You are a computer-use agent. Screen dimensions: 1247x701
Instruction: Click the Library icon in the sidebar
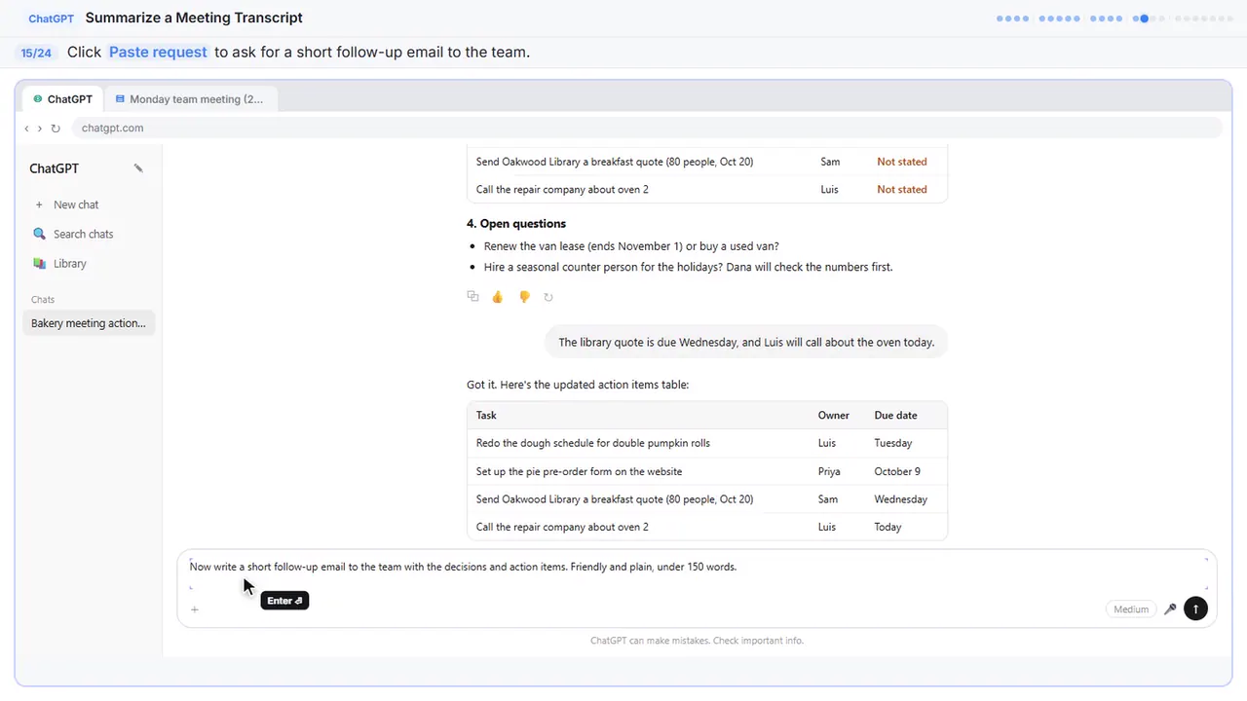pyautogui.click(x=39, y=263)
